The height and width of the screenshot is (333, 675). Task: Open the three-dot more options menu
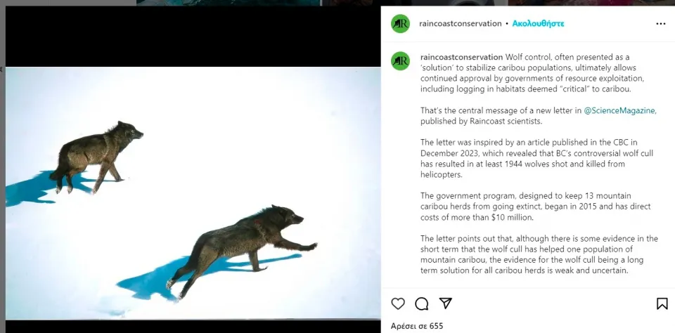click(x=660, y=24)
